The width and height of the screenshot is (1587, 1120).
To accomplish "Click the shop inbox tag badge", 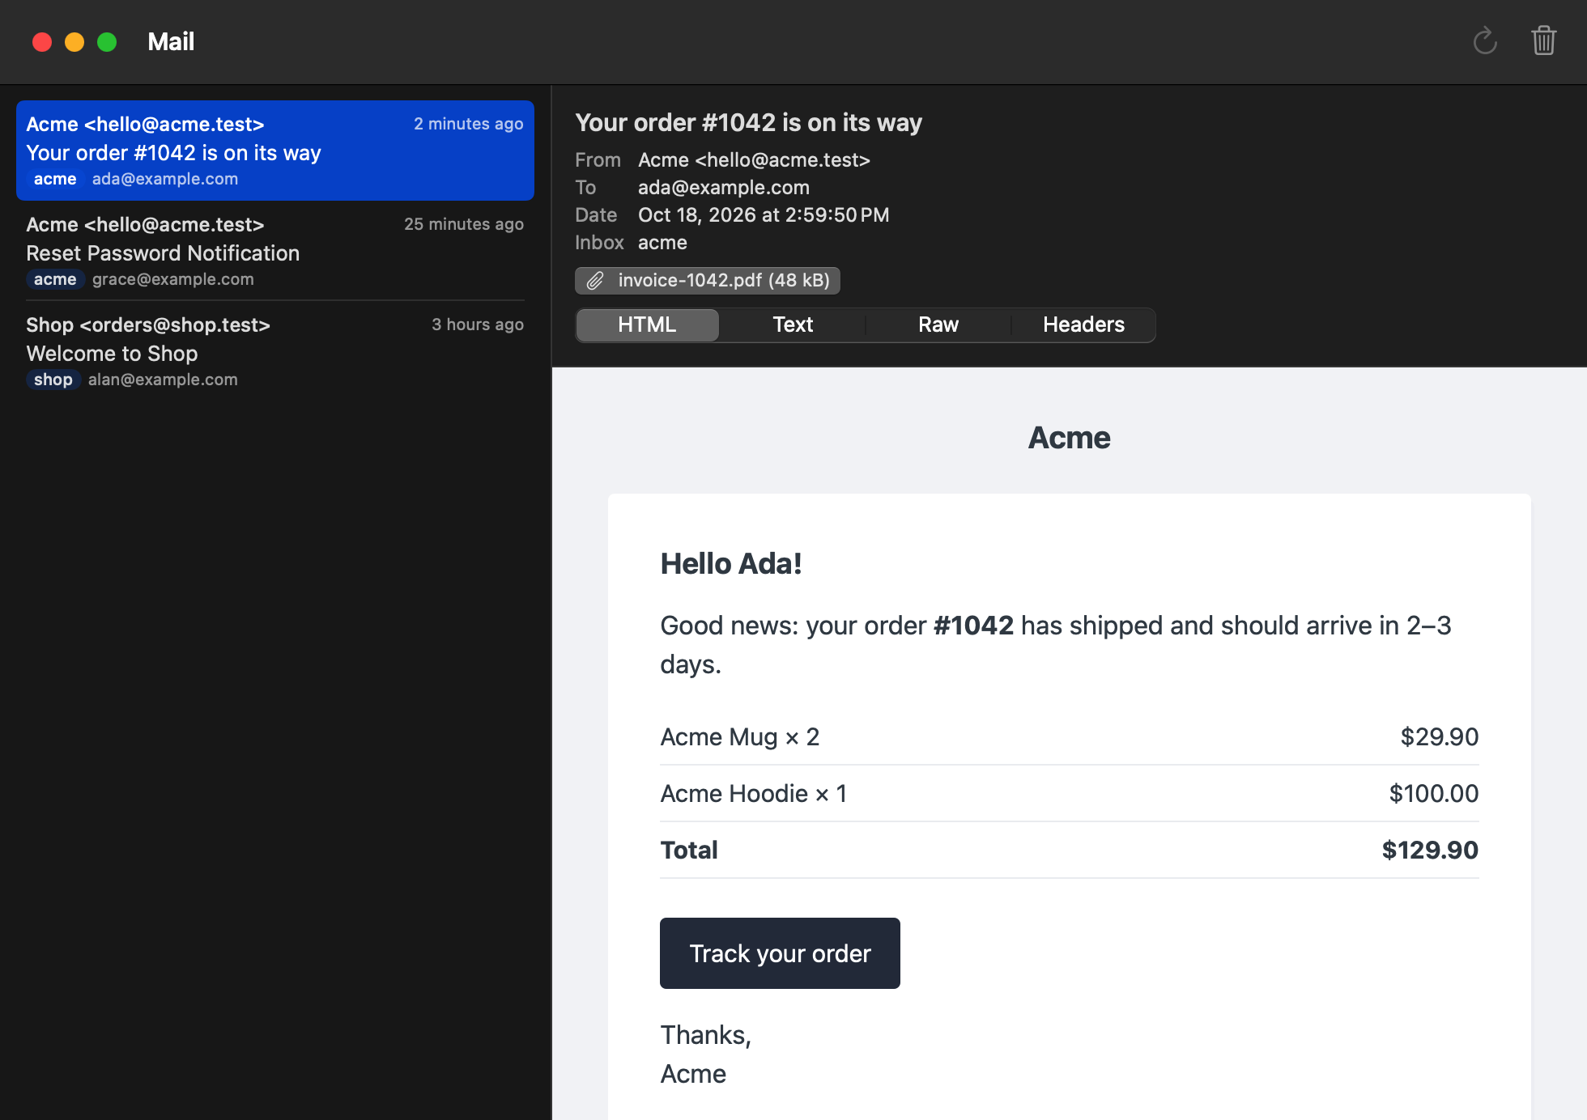I will click(x=53, y=380).
